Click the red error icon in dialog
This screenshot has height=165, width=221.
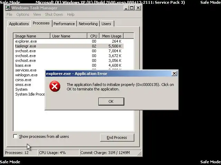pos(55,86)
